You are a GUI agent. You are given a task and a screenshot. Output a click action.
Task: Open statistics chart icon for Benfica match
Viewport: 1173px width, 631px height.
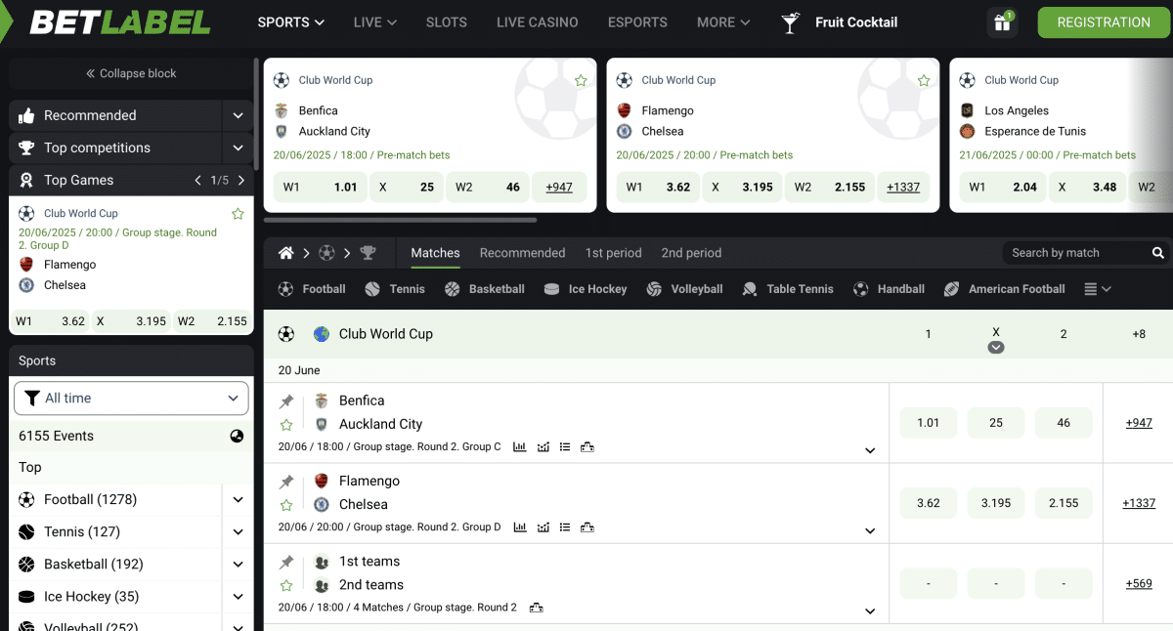tap(519, 447)
